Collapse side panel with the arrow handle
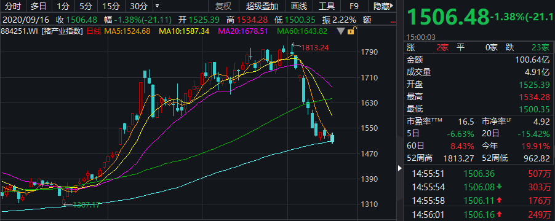 tap(400, 168)
